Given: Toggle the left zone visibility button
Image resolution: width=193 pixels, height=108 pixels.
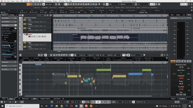Looking at the screenshot, I should [x=181, y=4].
